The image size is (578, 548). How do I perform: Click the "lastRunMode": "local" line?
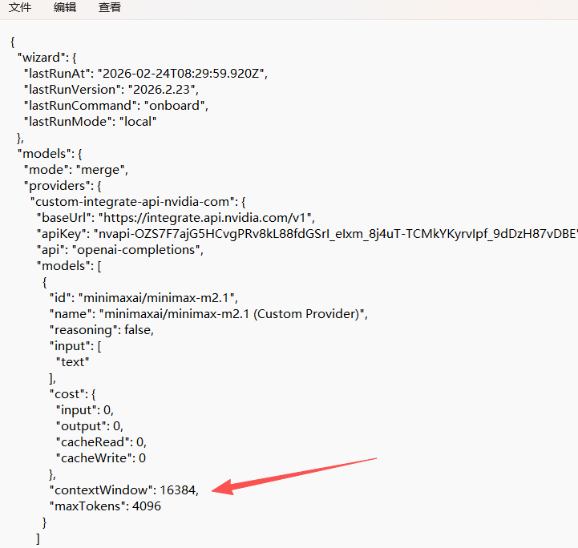point(91,122)
